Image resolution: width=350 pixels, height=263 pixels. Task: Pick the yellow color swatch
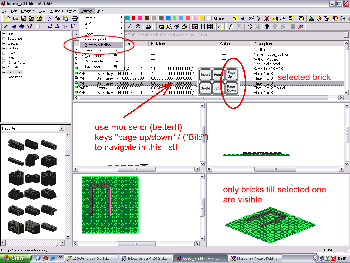[x=202, y=18]
